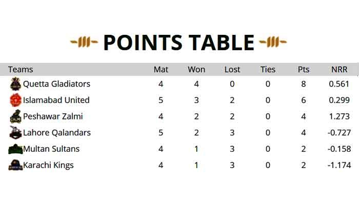Image resolution: width=359 pixels, height=205 pixels.
Task: Click Peshawar Zalmi's NRR value 1.273
Action: 339,117
